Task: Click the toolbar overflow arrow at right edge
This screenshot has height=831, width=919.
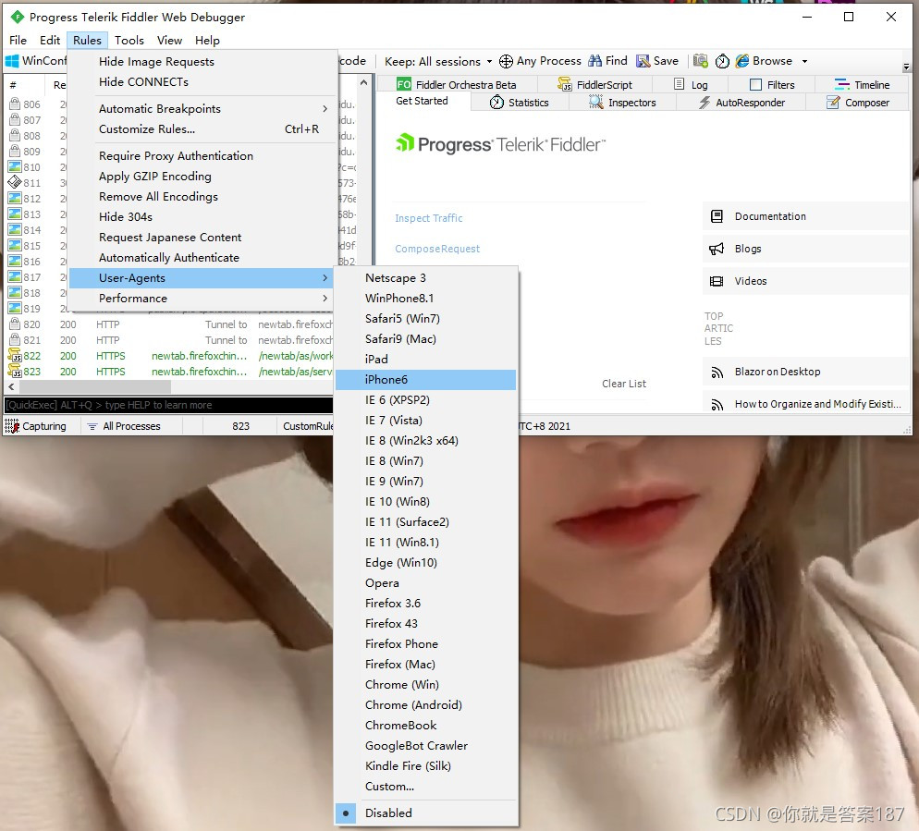Action: point(906,67)
